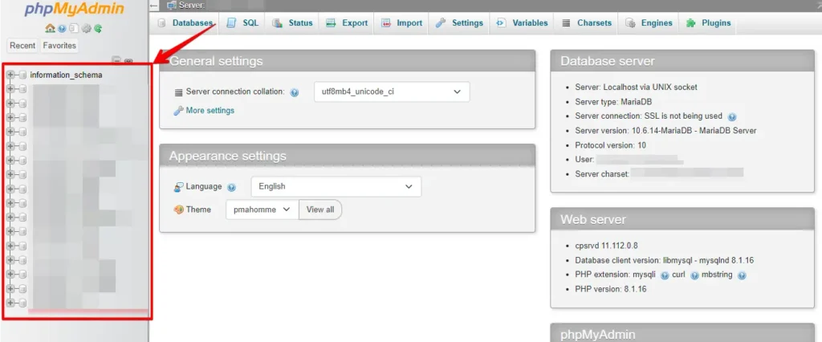Click the Database client version libmysql text
Viewport: 822px width, 342px height.
(x=664, y=260)
